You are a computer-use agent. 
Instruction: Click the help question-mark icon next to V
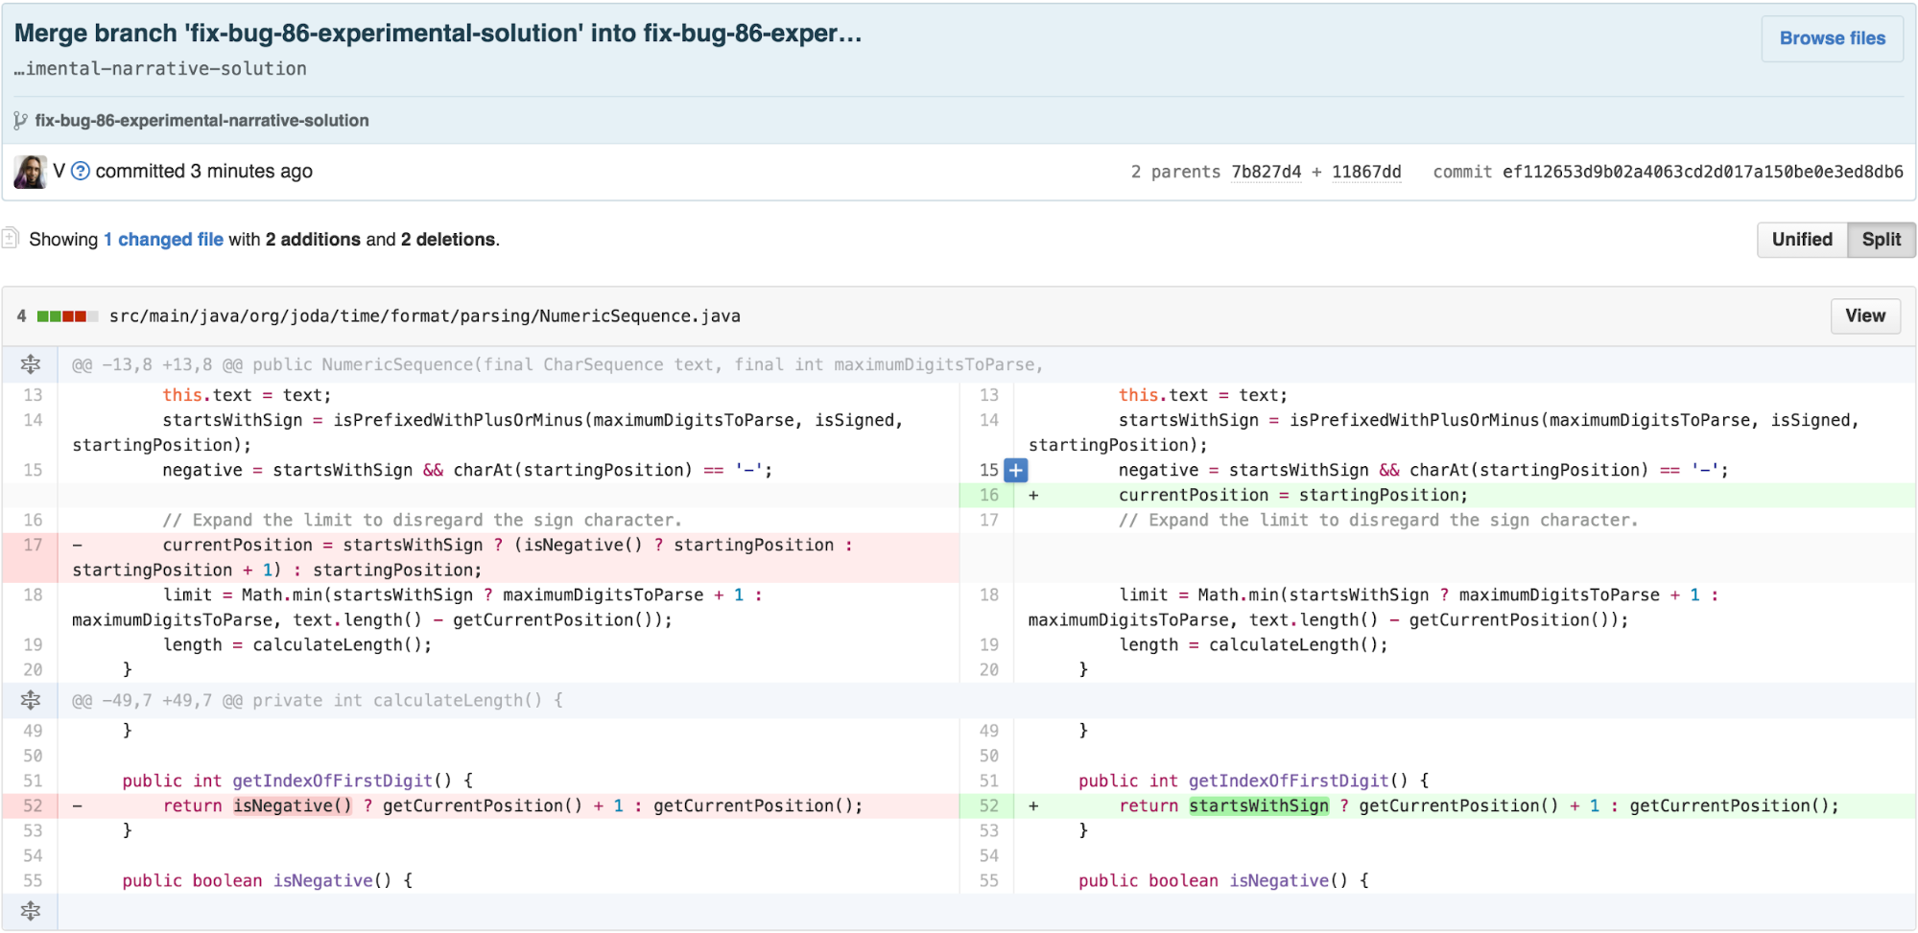[x=81, y=171]
